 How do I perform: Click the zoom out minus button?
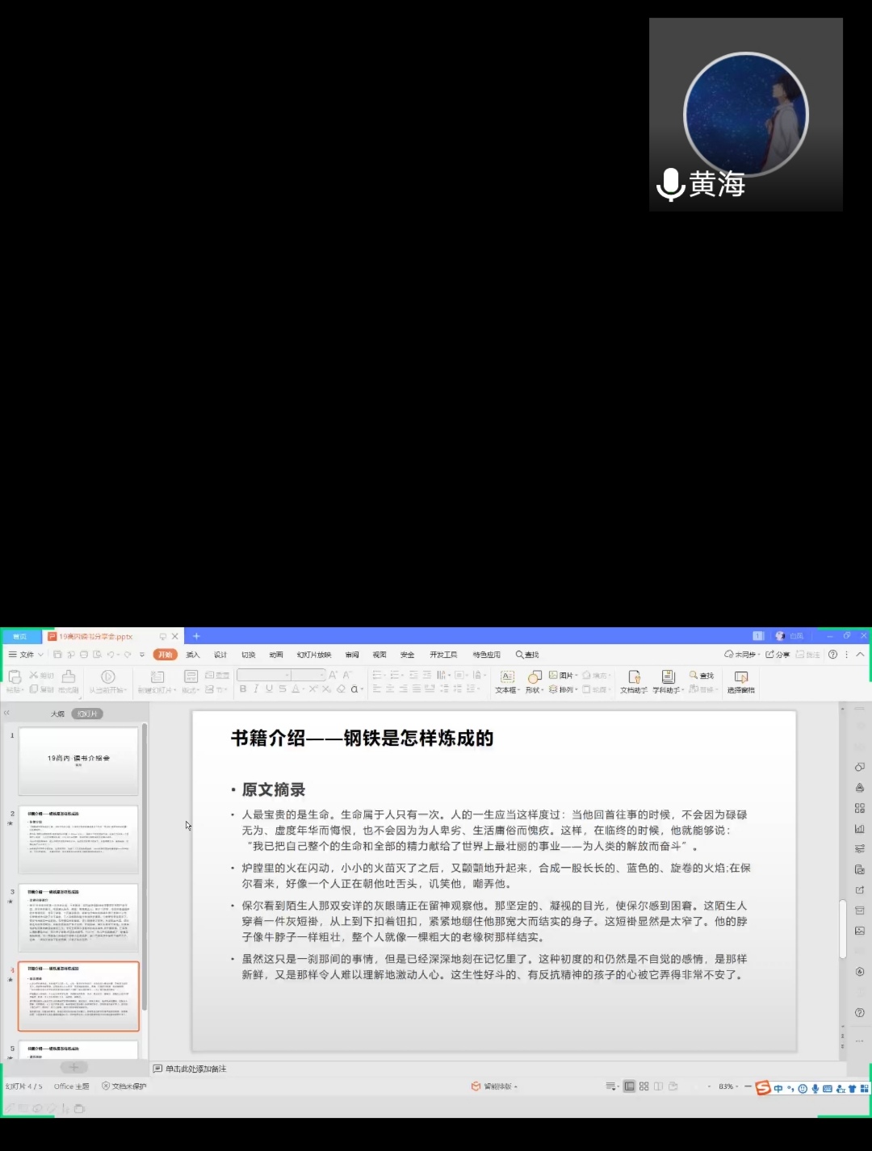[748, 1086]
